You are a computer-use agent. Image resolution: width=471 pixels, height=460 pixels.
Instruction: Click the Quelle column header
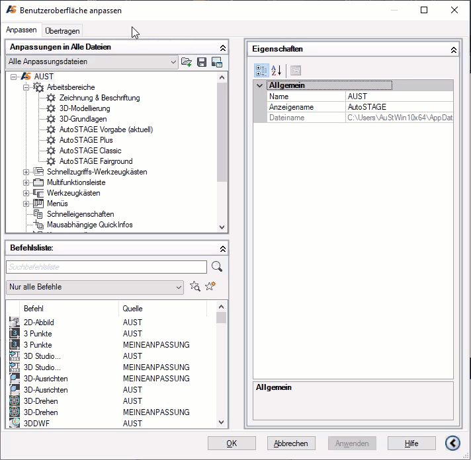(x=163, y=309)
